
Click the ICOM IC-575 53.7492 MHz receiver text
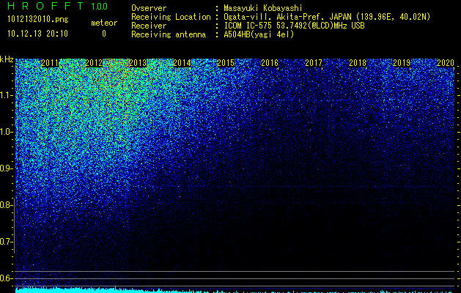click(x=294, y=26)
